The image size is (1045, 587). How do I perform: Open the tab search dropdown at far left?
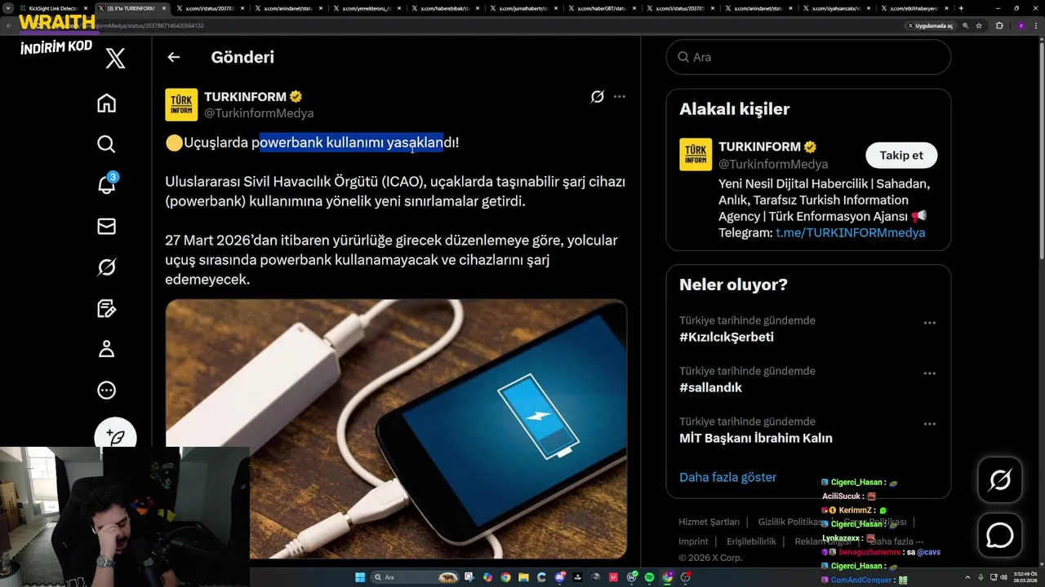pyautogui.click(x=7, y=8)
